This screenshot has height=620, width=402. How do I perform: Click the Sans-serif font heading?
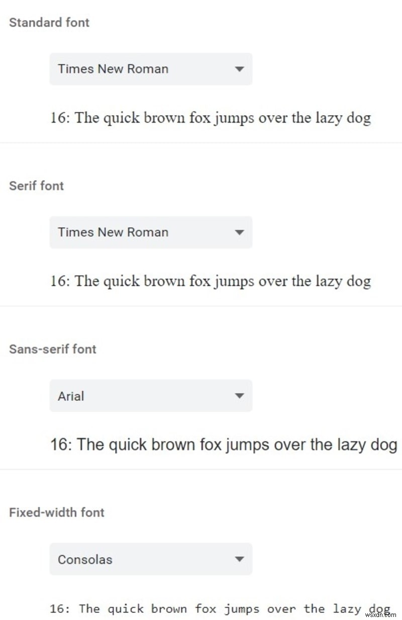pyautogui.click(x=52, y=349)
